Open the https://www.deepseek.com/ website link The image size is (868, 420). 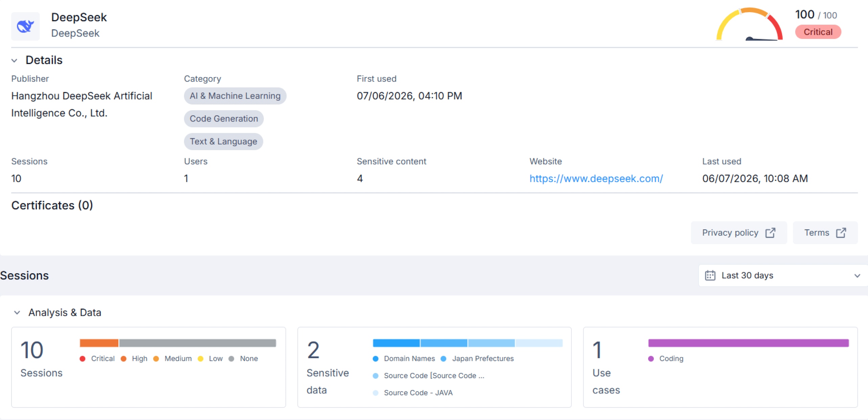click(596, 178)
